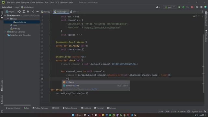
Task: Open the Bookmarks side tool window
Action: [2, 85]
